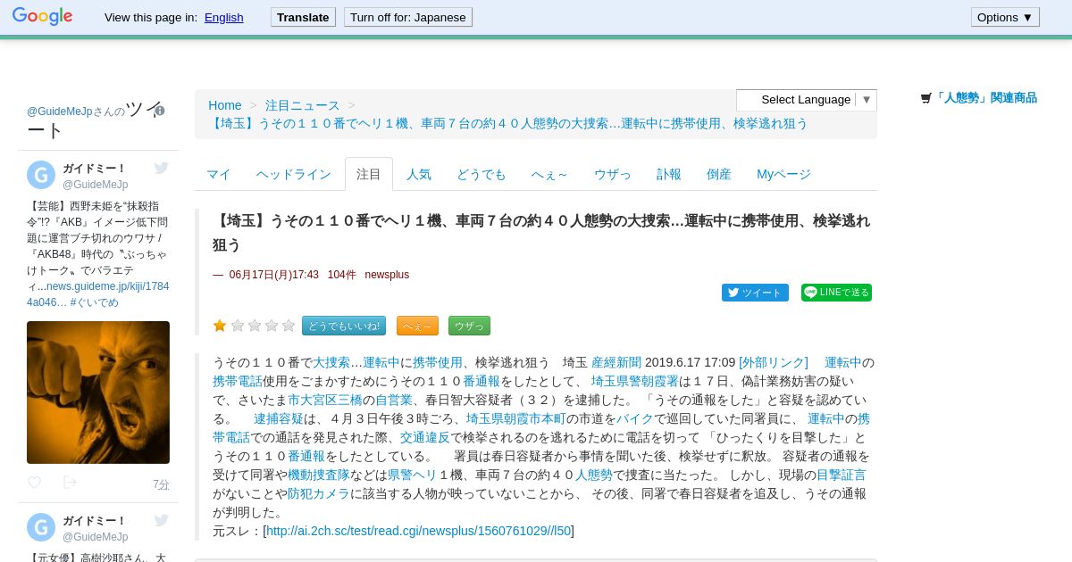Screen dimensions: 1072x562
Task: Like the first tweet with heart icon
Action: pos(34,483)
